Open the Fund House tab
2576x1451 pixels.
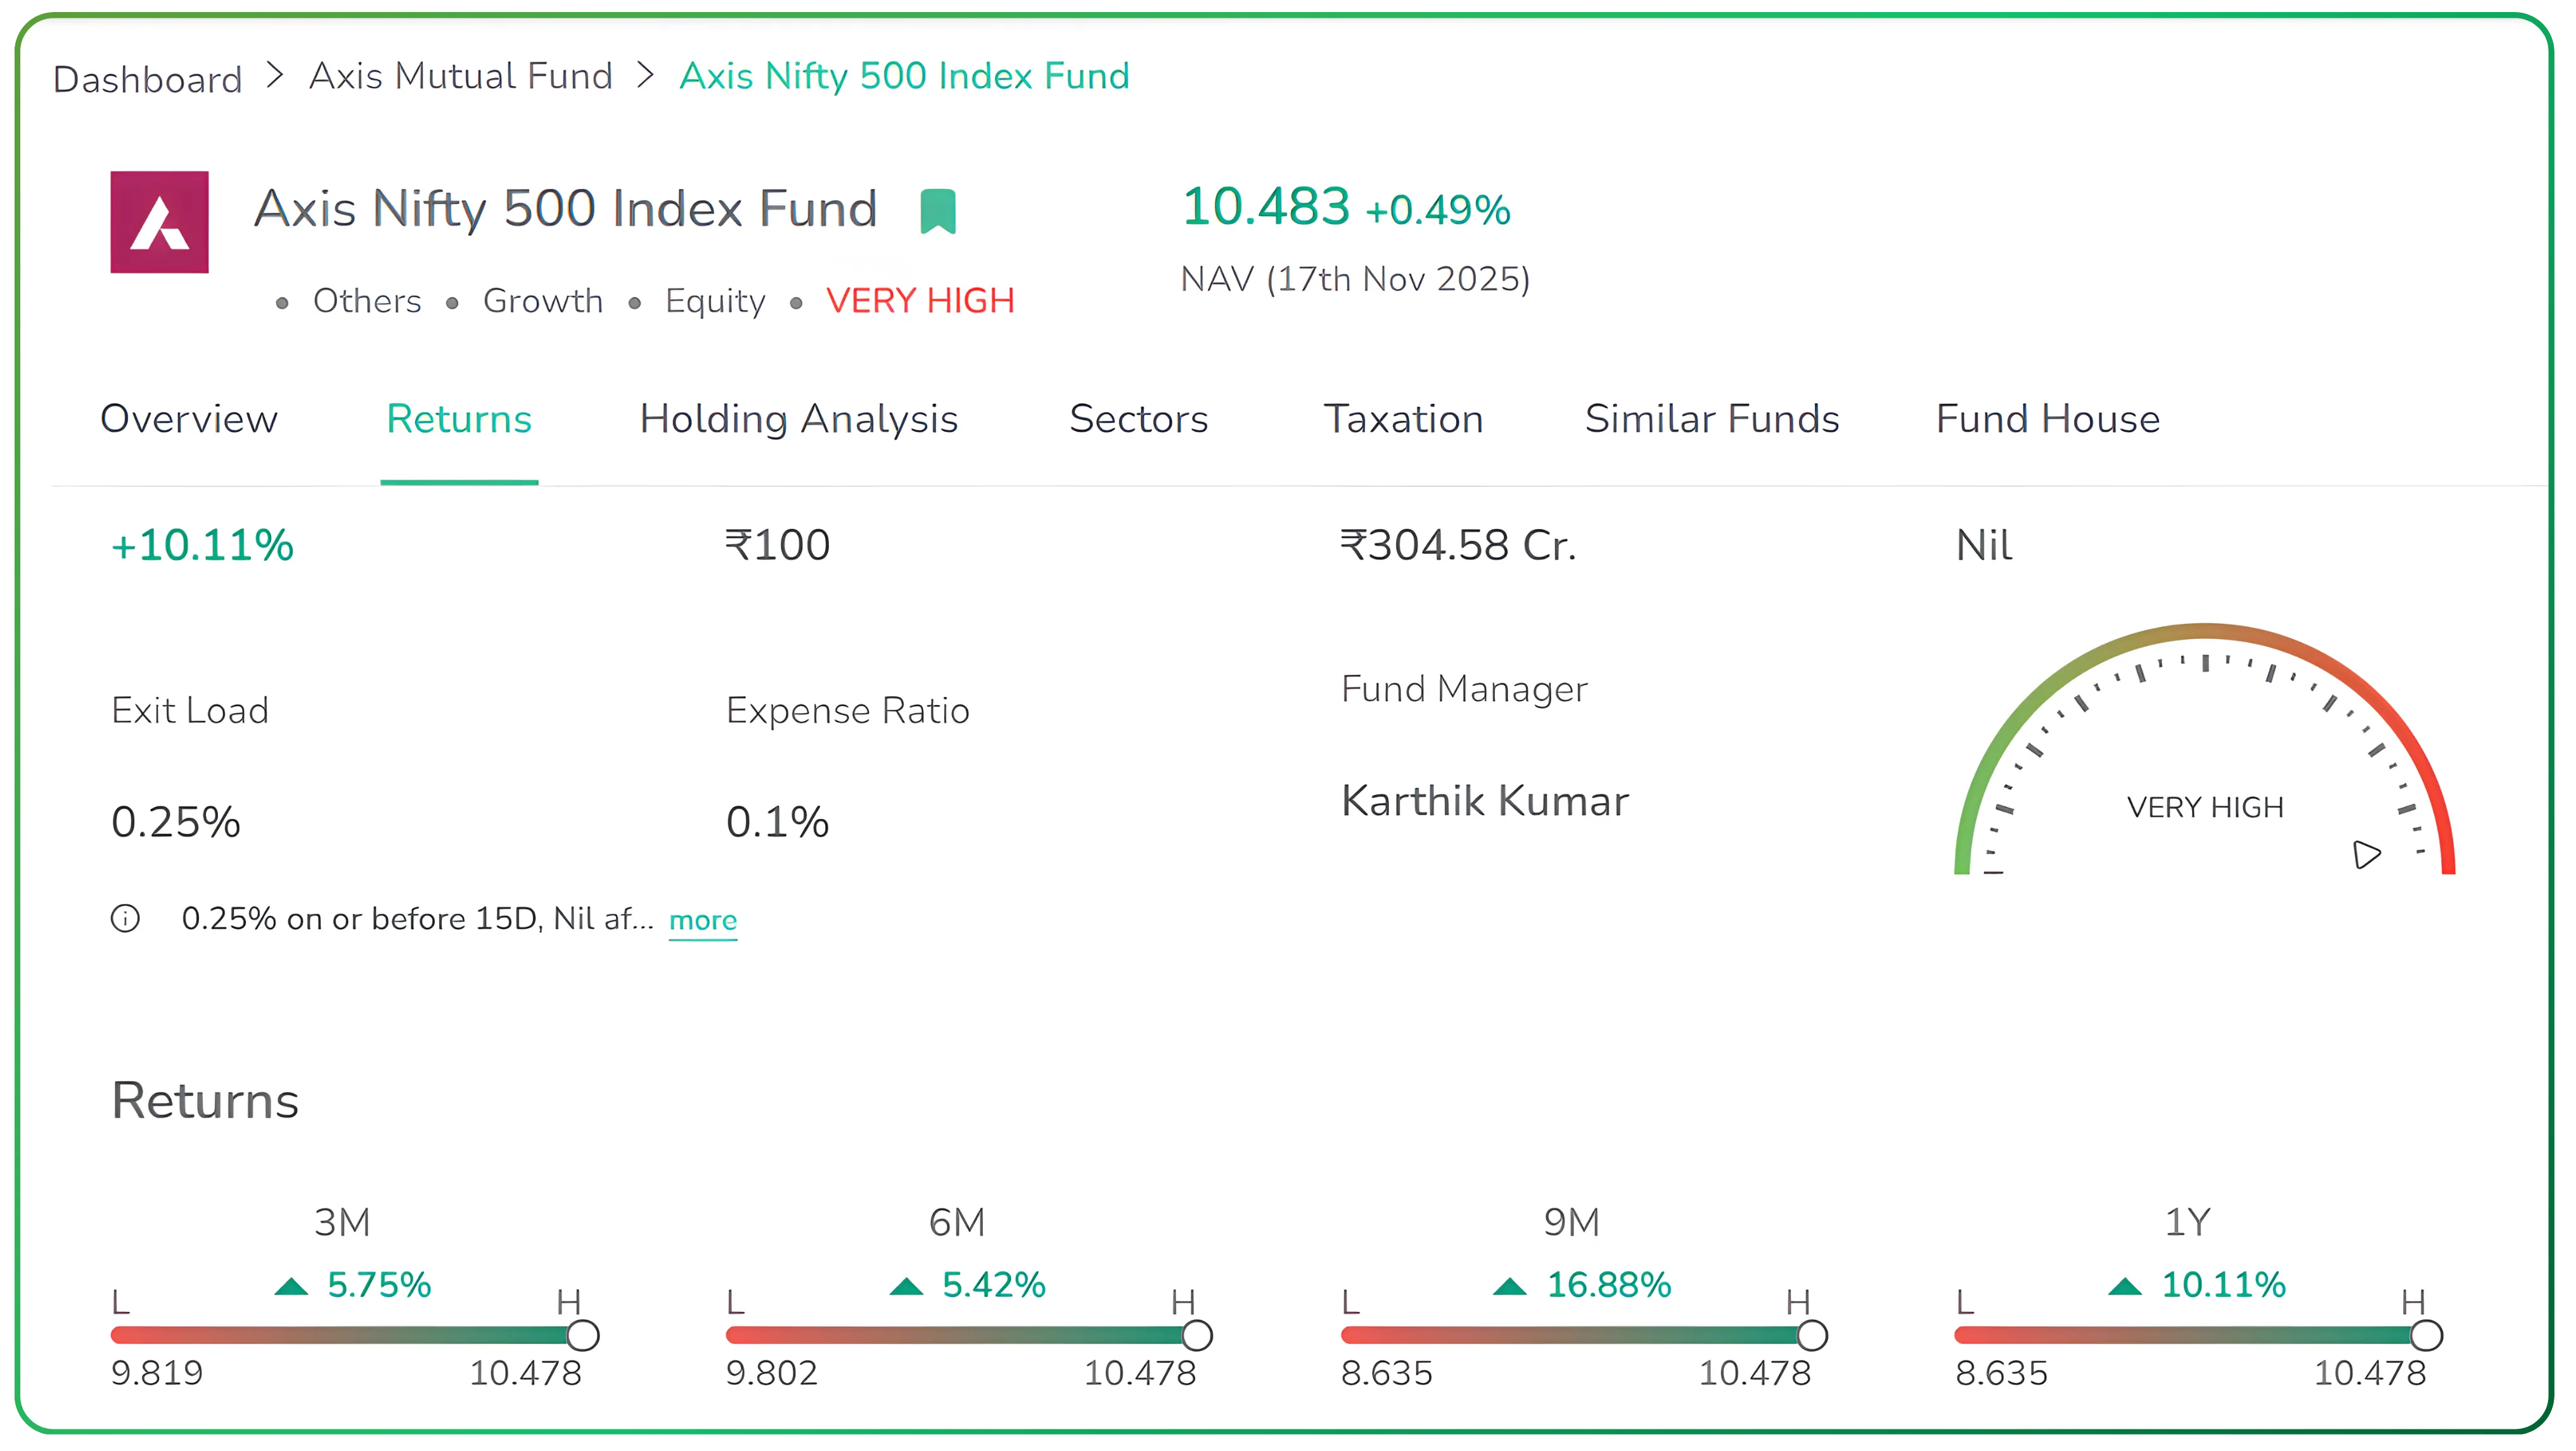point(2048,420)
